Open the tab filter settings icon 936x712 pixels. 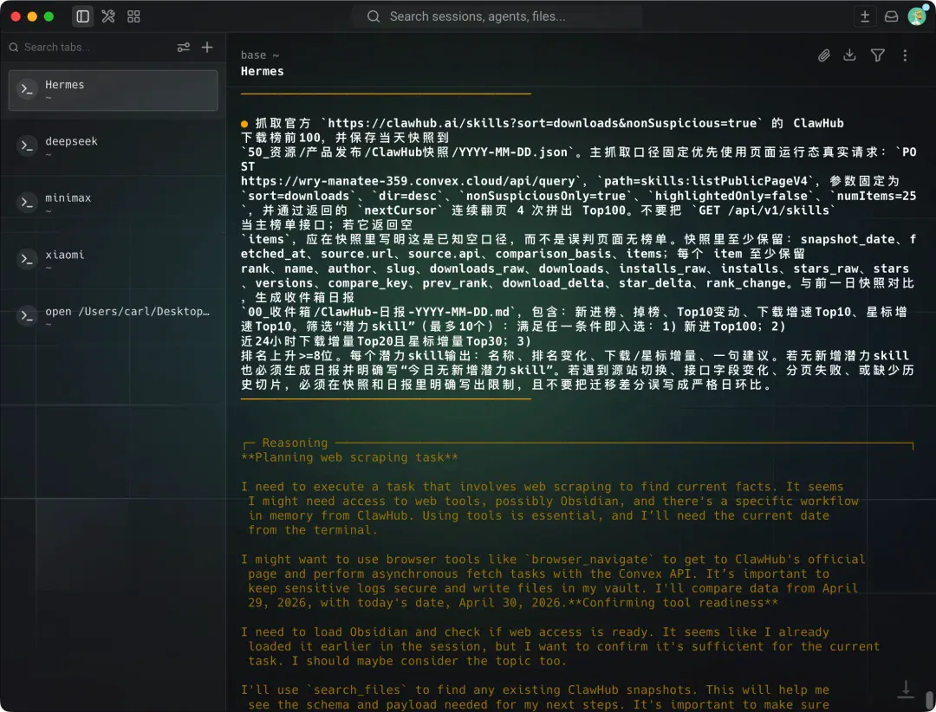coord(183,47)
